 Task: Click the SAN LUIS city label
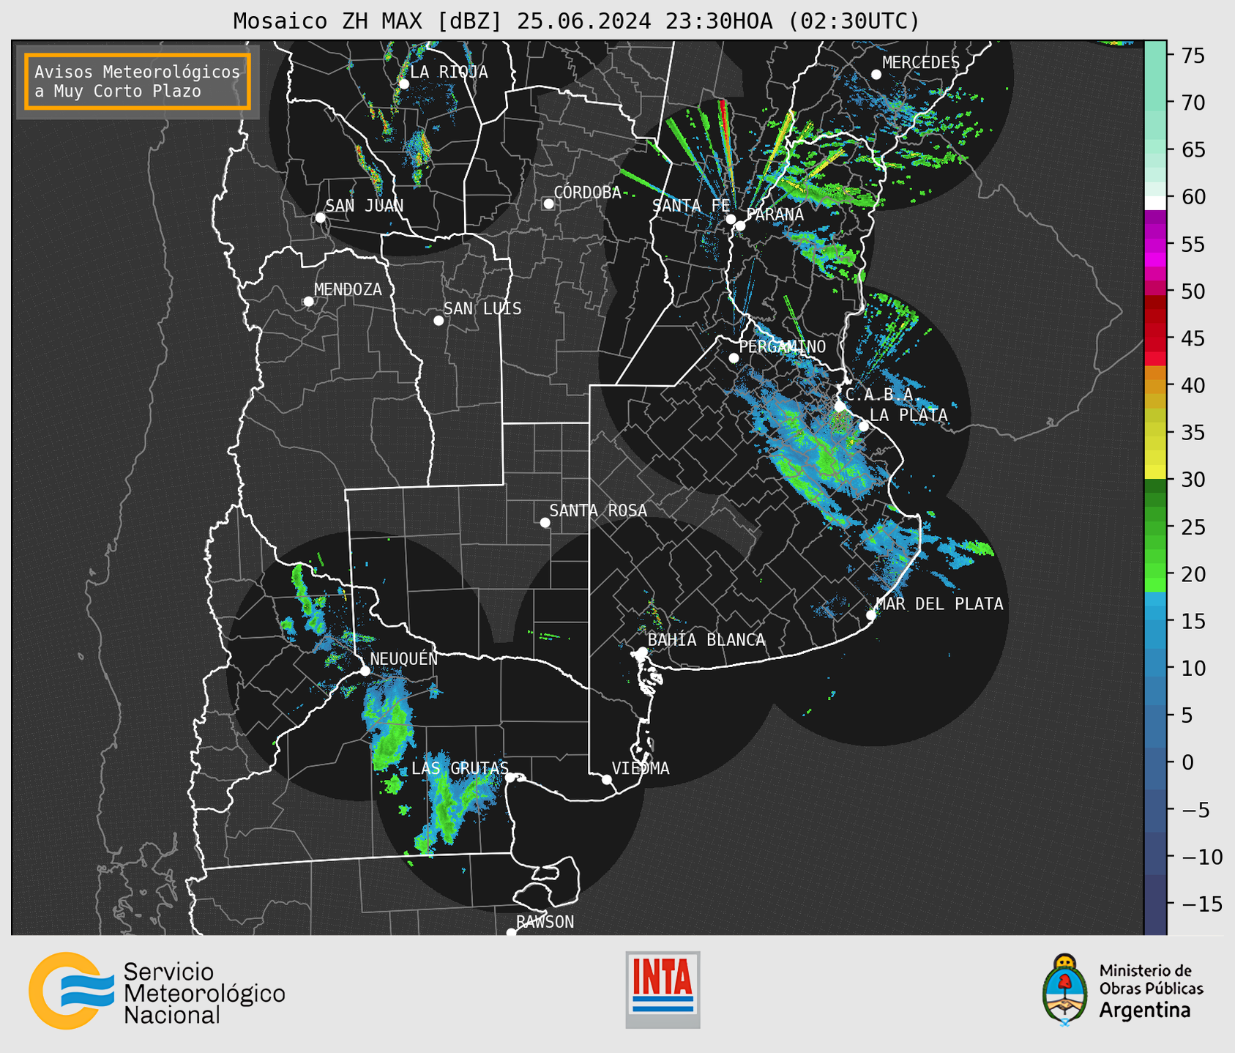(482, 308)
